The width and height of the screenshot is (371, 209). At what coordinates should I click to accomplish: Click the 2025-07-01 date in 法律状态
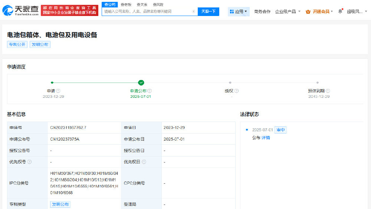point(262,130)
